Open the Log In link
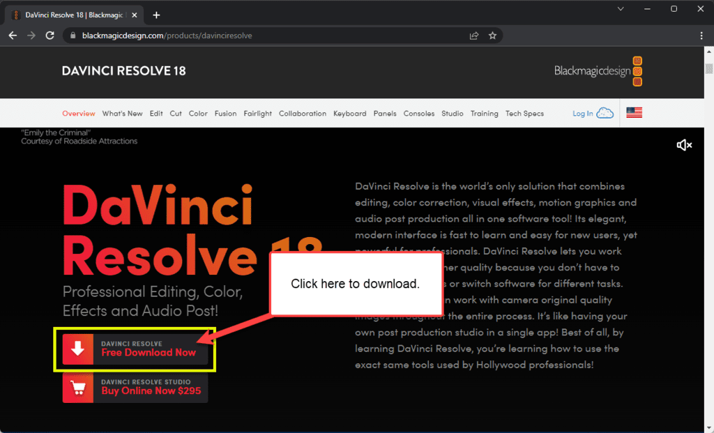Screen dimensions: 714x433 [583, 114]
